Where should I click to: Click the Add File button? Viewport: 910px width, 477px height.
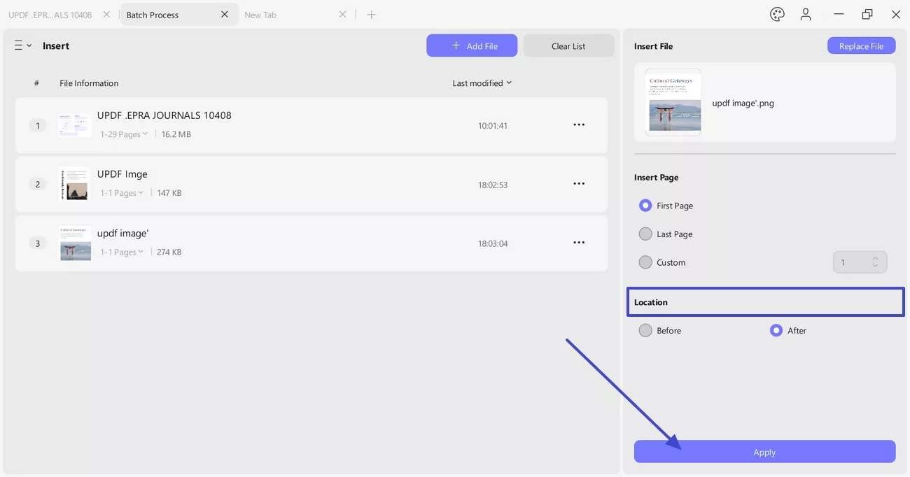(x=472, y=45)
